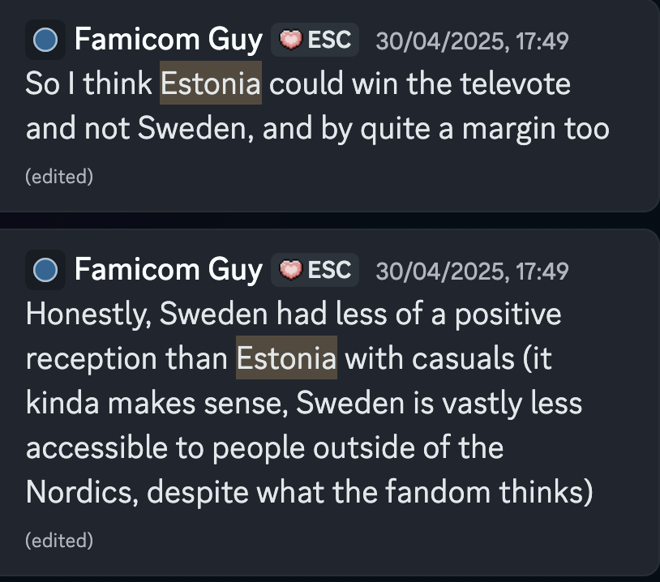Viewport: 660px width, 582px height.
Task: Open Famicom Guy's profile from the televote message username
Action: click(x=169, y=40)
